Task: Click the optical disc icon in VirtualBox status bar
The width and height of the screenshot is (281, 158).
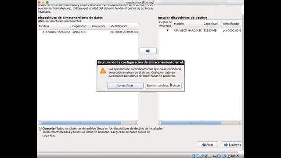Action: click(198, 156)
